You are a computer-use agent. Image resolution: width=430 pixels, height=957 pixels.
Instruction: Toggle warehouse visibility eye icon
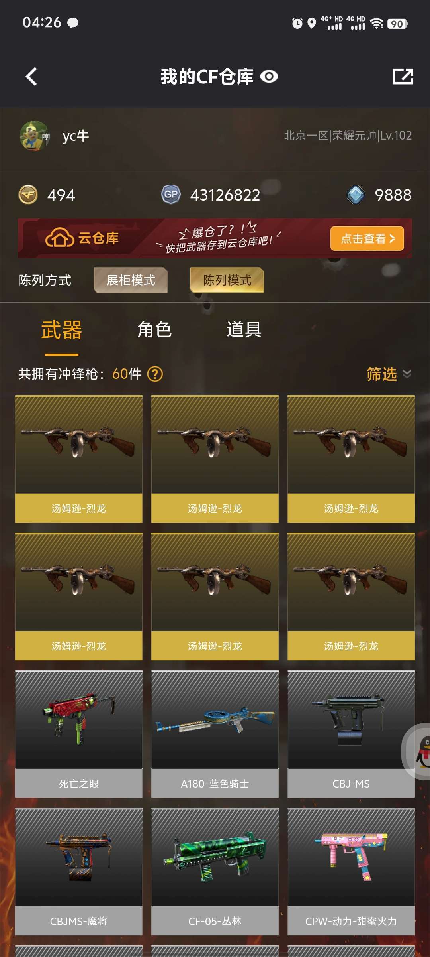pos(269,76)
